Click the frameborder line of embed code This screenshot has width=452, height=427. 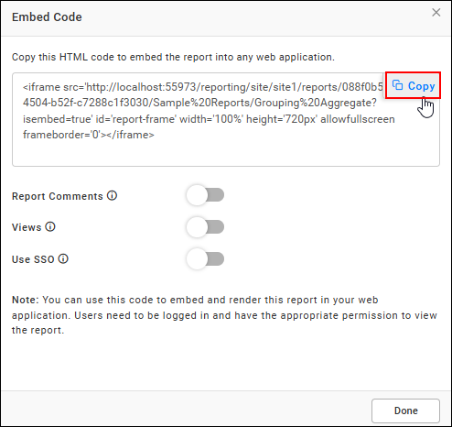click(x=89, y=135)
